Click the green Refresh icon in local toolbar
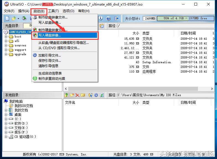Screen dimensions: 217x159 (x=102, y=95)
